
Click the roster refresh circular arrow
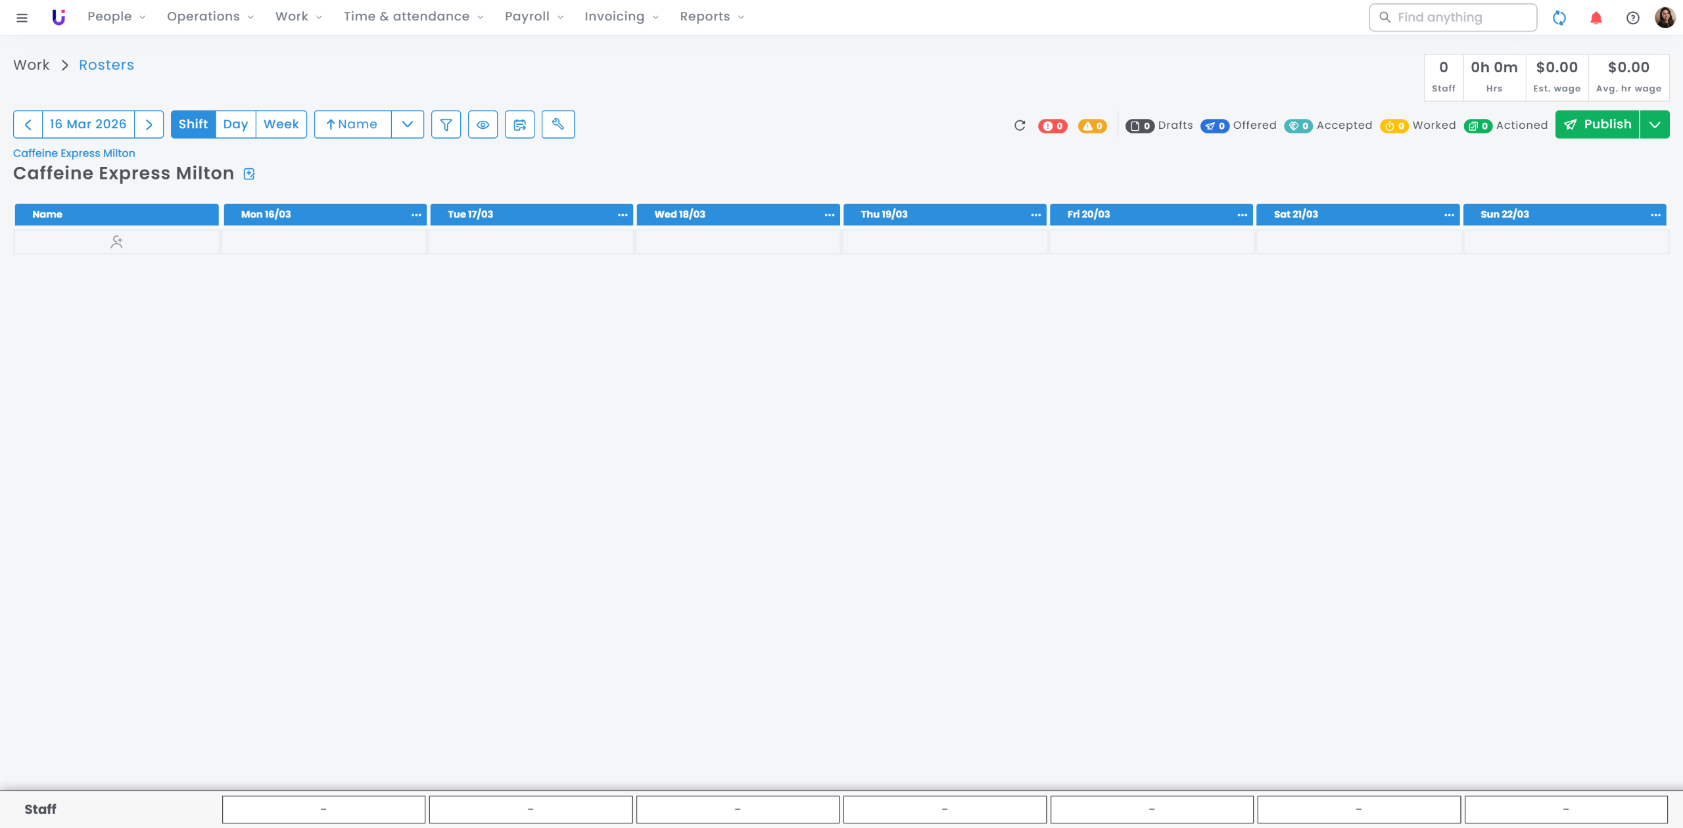[1020, 125]
